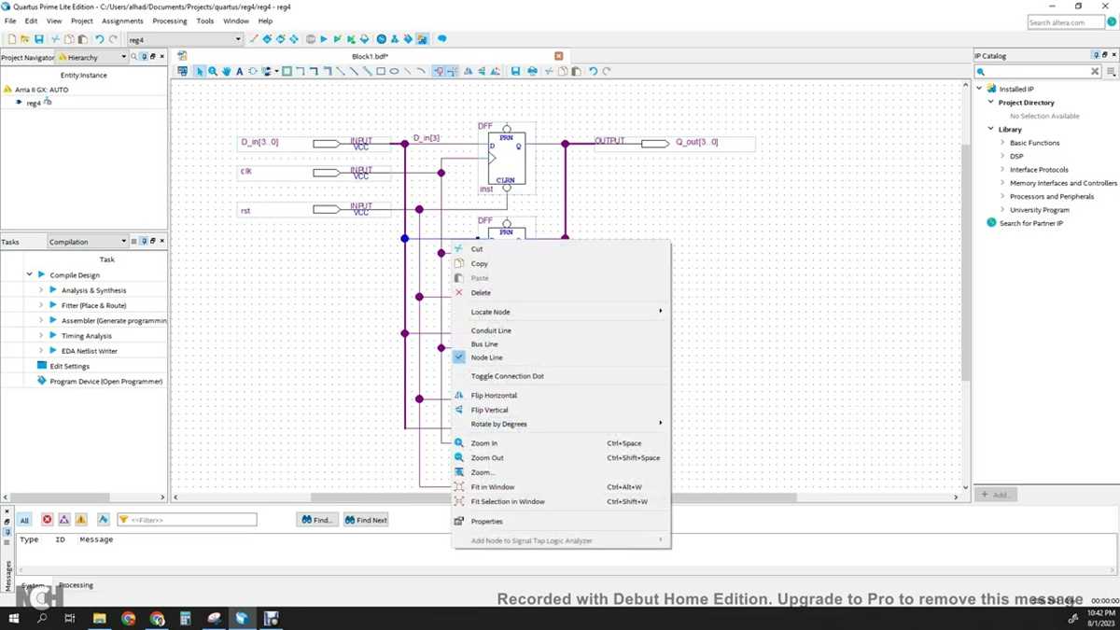Select the Selection pointer tool
The width and height of the screenshot is (1120, 630).
click(x=199, y=71)
